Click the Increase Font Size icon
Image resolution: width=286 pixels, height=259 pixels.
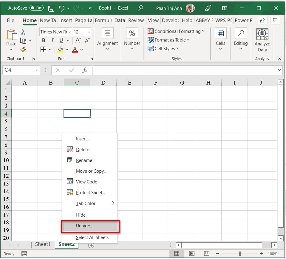pos(78,40)
